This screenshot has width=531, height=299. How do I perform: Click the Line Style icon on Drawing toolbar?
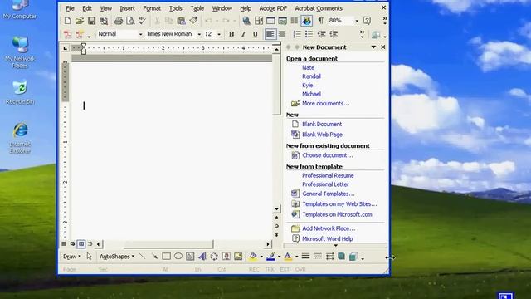click(x=305, y=257)
